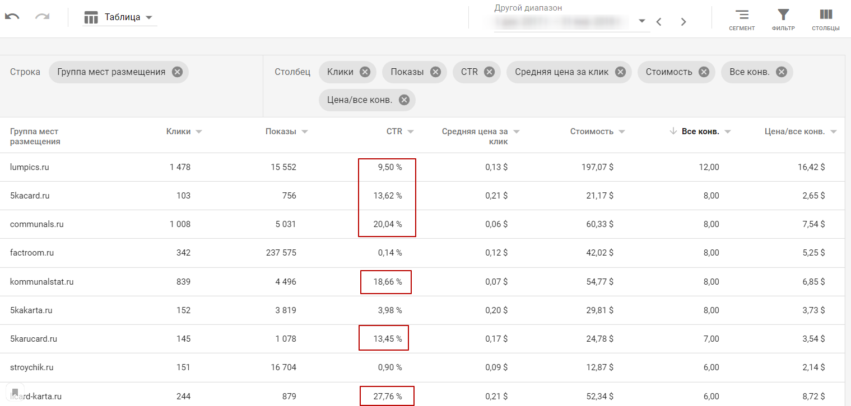Image resolution: width=851 pixels, height=406 pixels.
Task: Remove the Цена/все конв. column chip
Action: [404, 100]
